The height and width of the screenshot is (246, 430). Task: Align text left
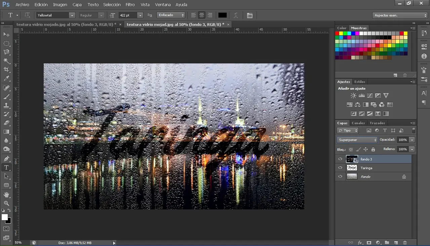(194, 15)
